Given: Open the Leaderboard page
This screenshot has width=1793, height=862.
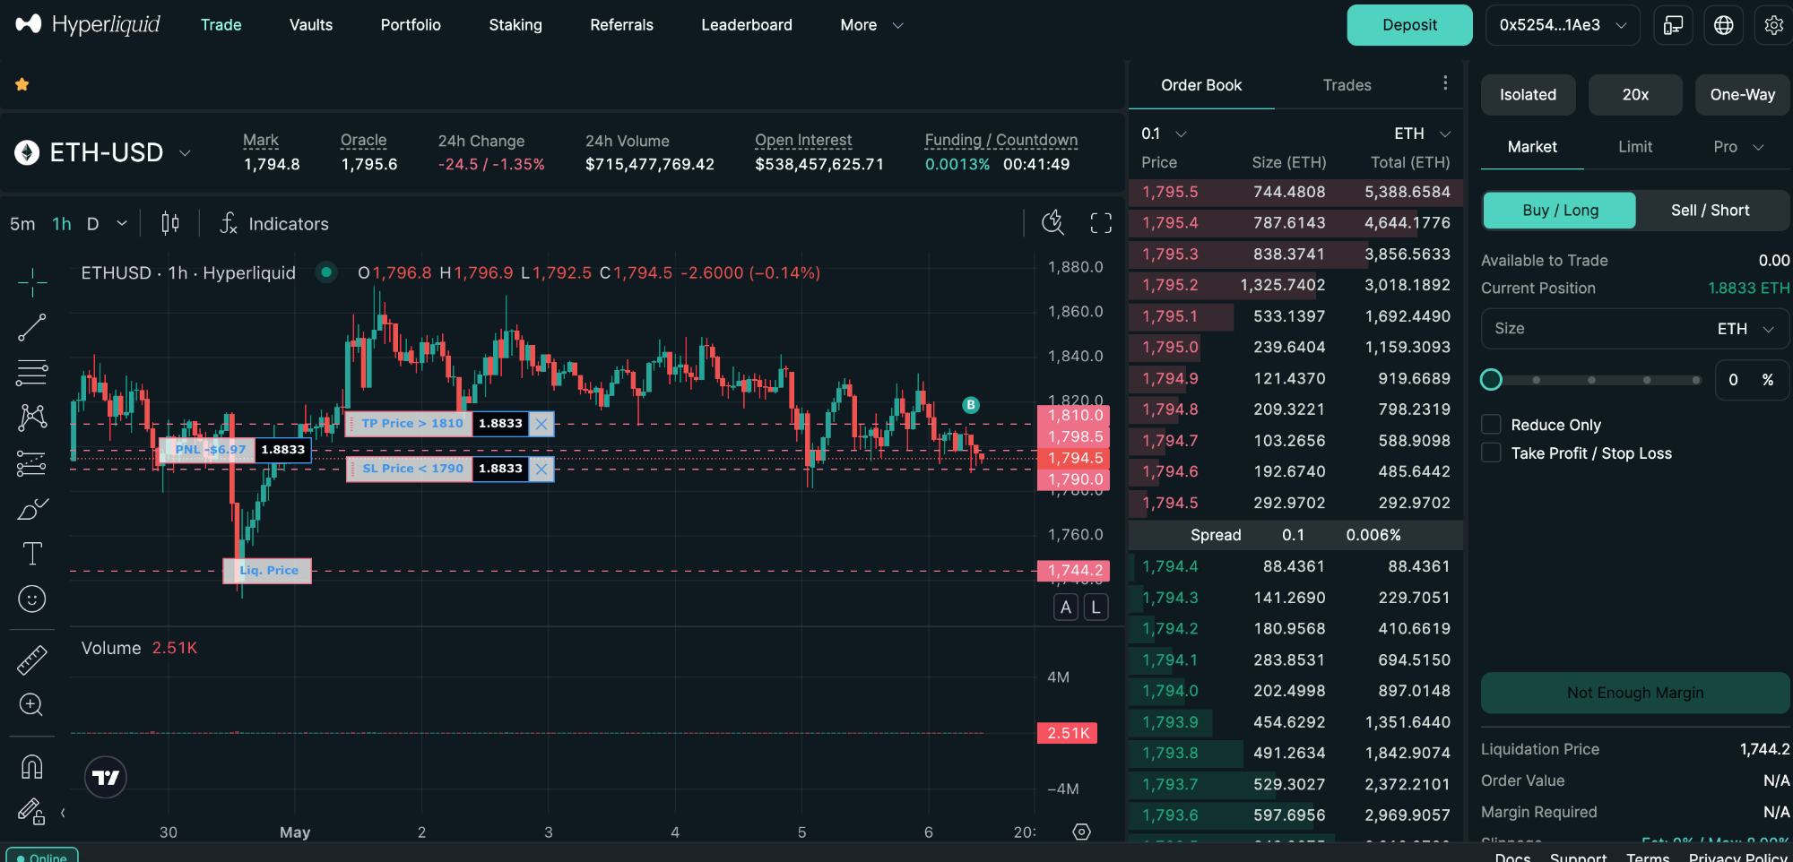Looking at the screenshot, I should 747,25.
